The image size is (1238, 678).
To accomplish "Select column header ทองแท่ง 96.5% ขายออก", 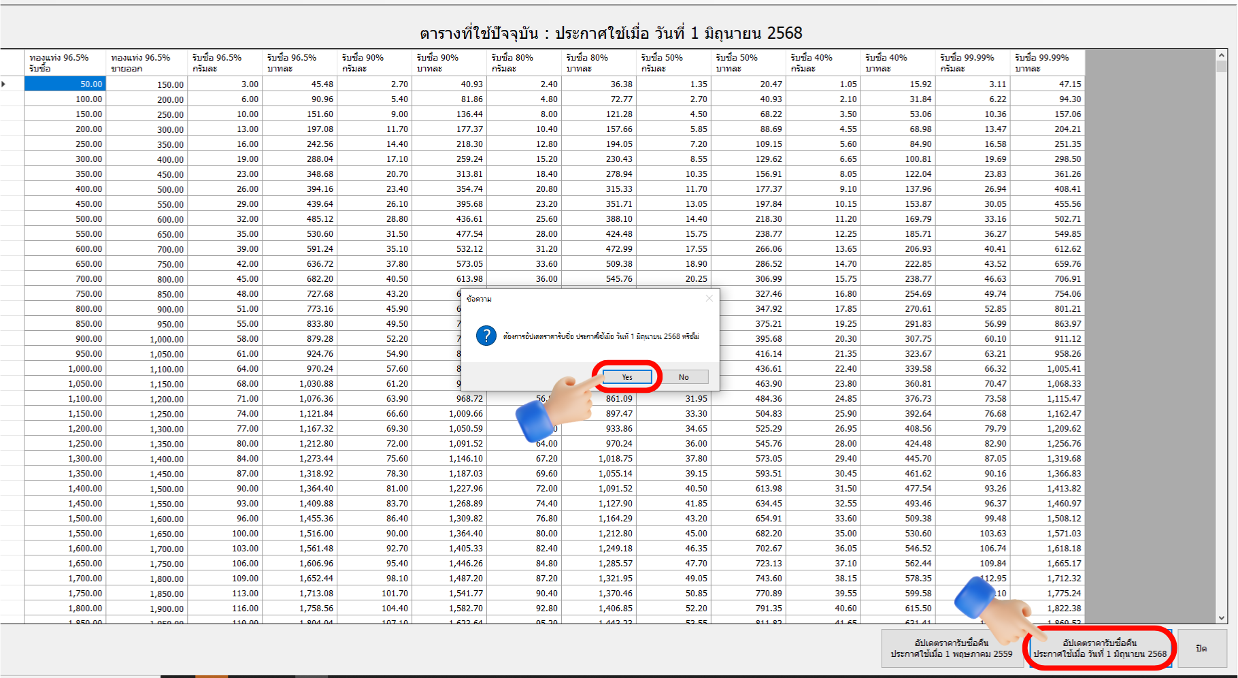I will 147,63.
